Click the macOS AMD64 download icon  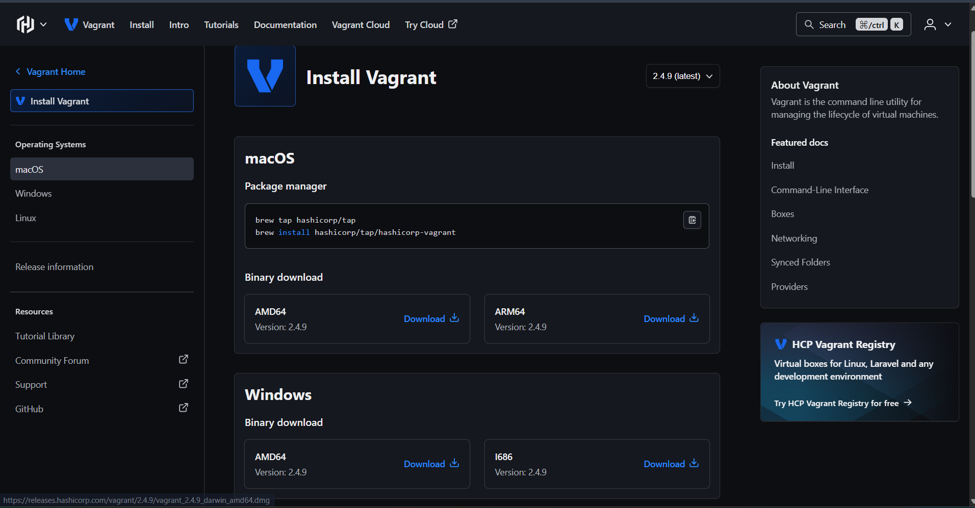pos(454,318)
